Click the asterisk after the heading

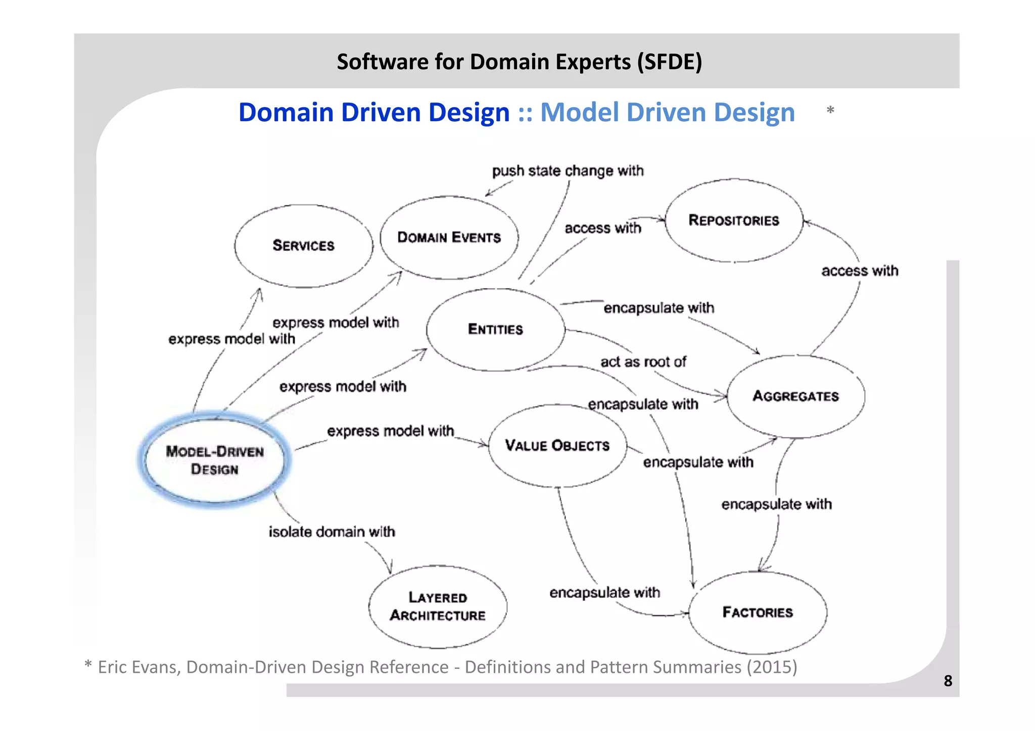(830, 111)
